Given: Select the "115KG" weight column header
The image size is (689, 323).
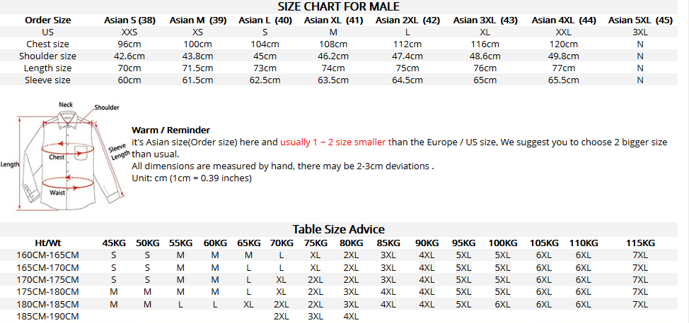Looking at the screenshot, I should [x=640, y=243].
